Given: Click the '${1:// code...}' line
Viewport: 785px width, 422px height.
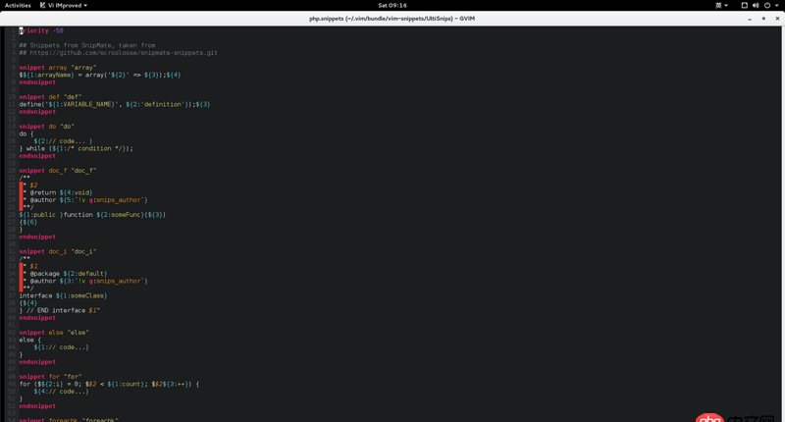Looking at the screenshot, I should pyautogui.click(x=61, y=346).
